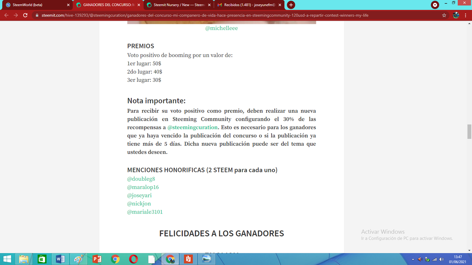Screen dimensions: 472x265
Task: Click the browser forward arrow
Action: 16,15
